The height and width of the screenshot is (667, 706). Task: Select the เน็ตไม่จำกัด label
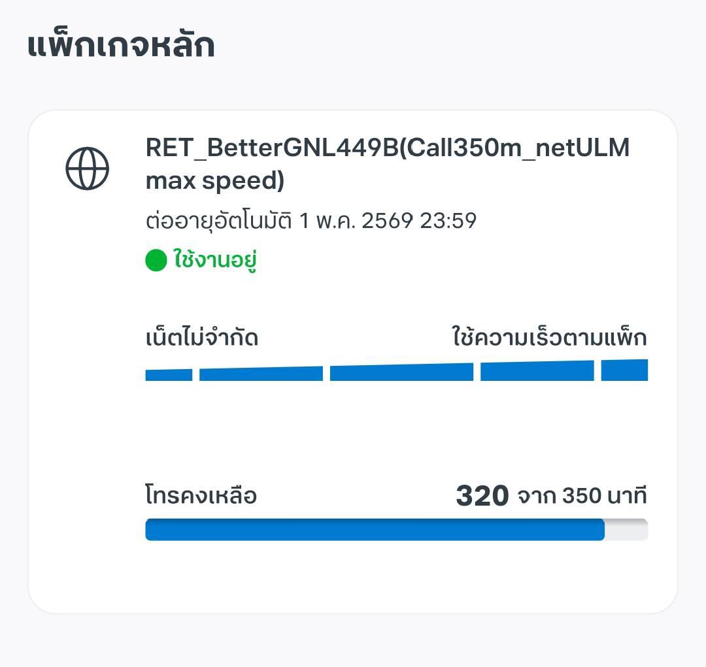[x=202, y=338]
